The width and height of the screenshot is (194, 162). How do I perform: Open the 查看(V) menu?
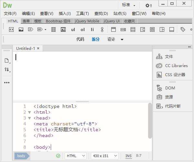tap(47, 13)
